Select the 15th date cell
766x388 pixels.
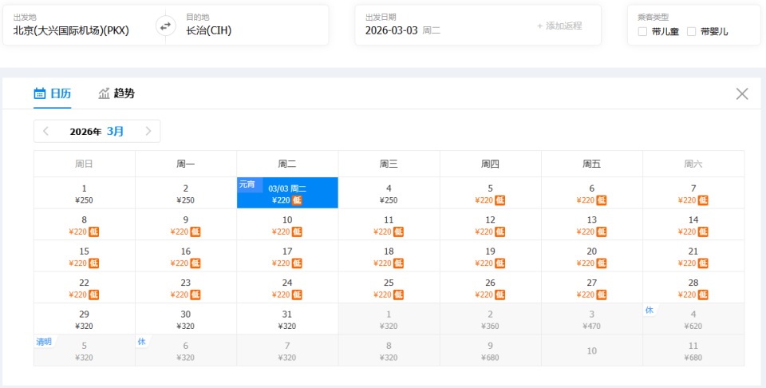[85, 256]
